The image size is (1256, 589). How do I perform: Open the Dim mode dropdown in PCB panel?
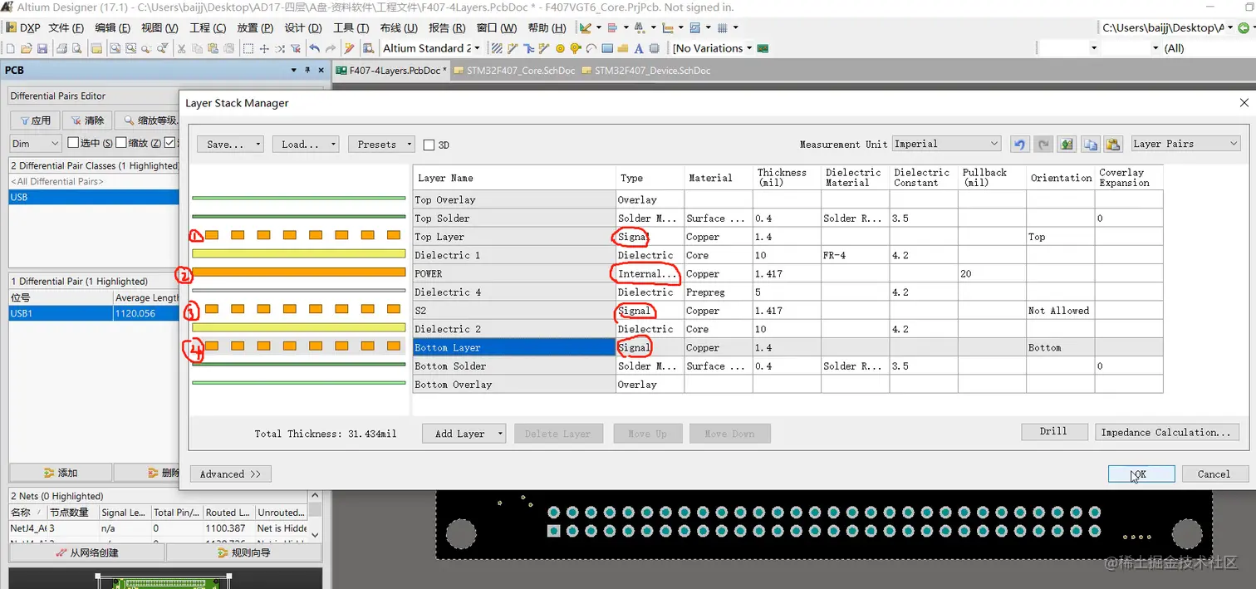(x=35, y=143)
